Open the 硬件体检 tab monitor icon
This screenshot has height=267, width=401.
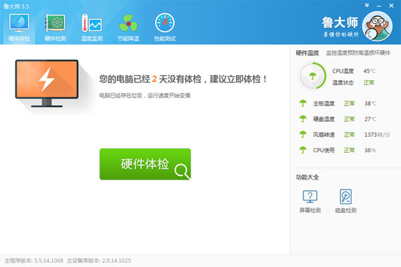pos(19,23)
